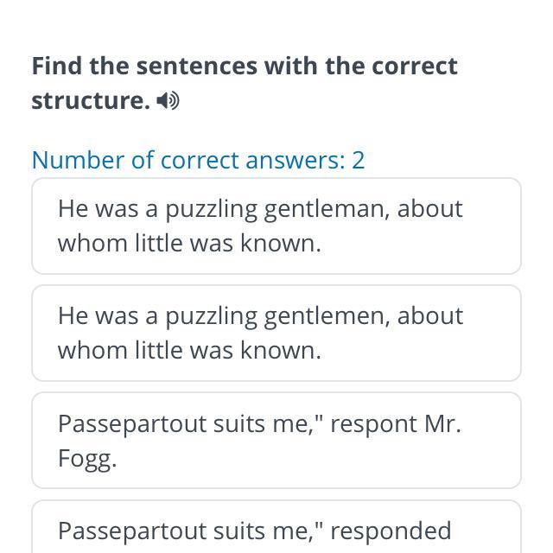Click the 'Number of correct answers: 2' label
The height and width of the screenshot is (553, 553).
[x=198, y=160]
